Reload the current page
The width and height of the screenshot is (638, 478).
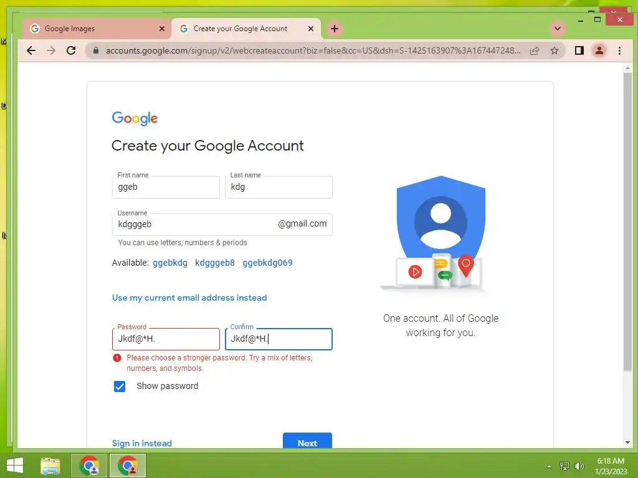coord(71,50)
